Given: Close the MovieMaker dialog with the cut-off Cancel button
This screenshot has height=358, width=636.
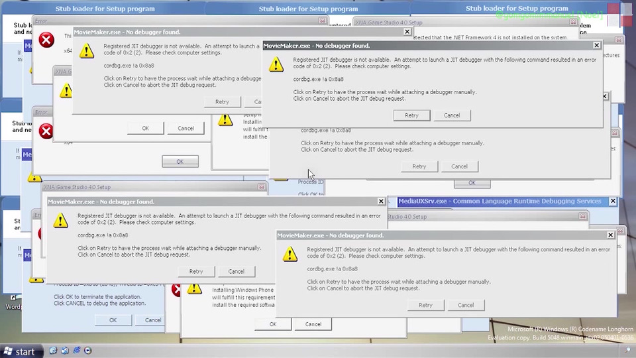Looking at the screenshot, I should [x=407, y=32].
